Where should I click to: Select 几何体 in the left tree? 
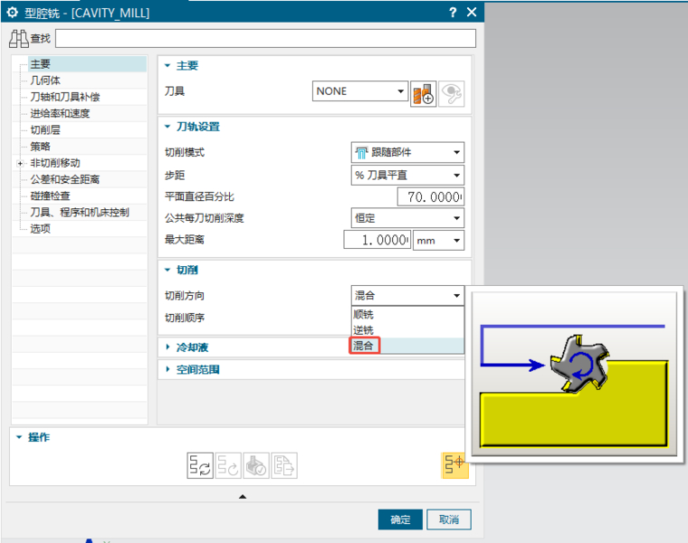pyautogui.click(x=45, y=81)
